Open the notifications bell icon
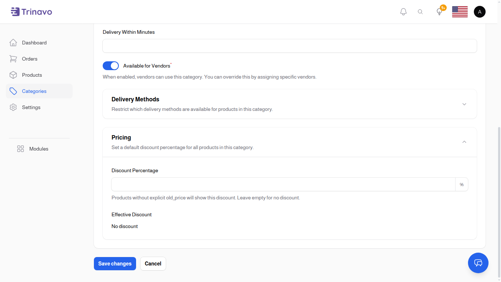This screenshot has height=282, width=501. (x=403, y=11)
